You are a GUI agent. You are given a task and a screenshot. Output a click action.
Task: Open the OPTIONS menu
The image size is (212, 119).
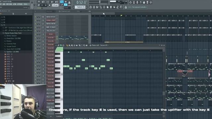pos(20,4)
